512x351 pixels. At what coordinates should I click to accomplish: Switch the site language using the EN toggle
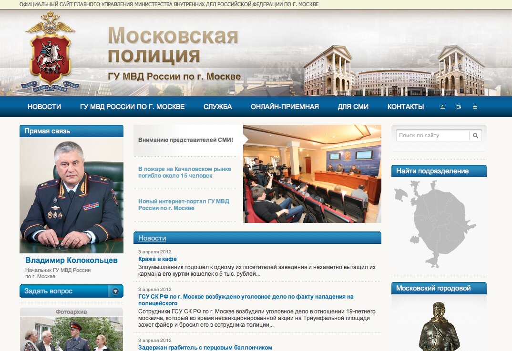(458, 107)
